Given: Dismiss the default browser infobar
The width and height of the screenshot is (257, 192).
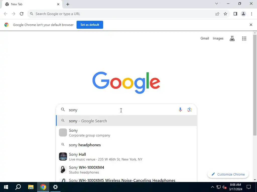Looking at the screenshot, I should point(251,25).
